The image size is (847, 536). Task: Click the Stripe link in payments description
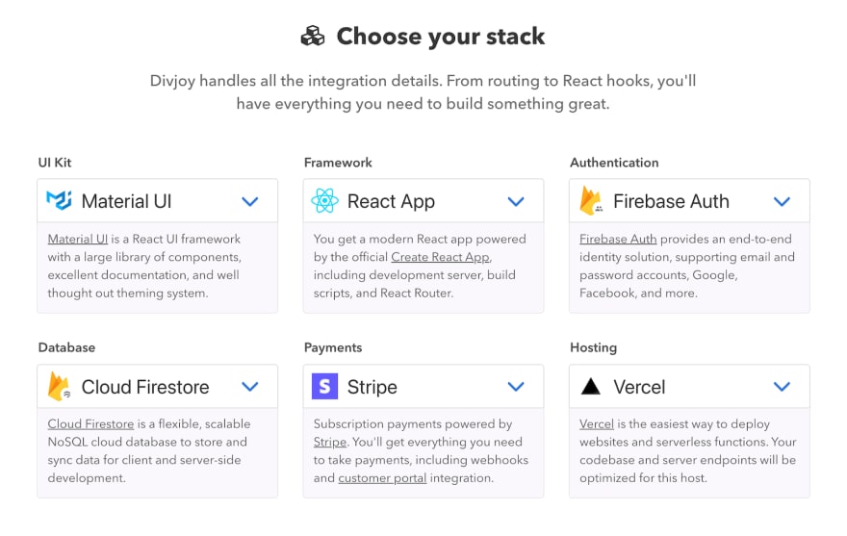click(329, 442)
